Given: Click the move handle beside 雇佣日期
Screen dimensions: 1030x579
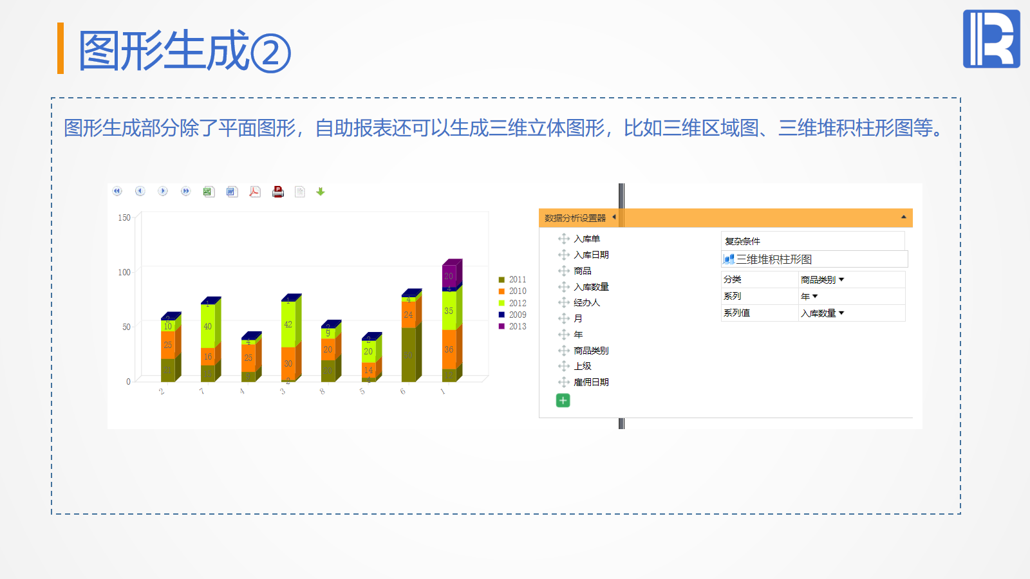Looking at the screenshot, I should pos(564,382).
